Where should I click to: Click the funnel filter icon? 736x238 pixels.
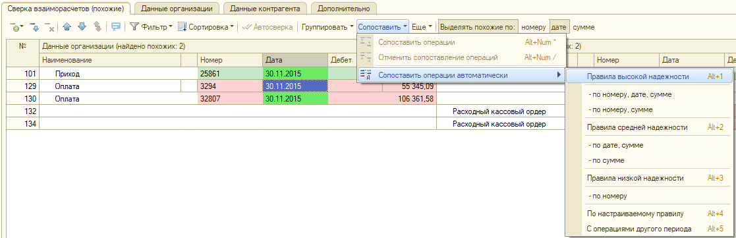(134, 27)
